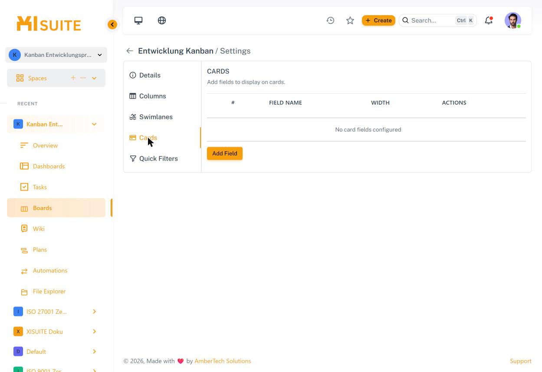Collapse the Kanban Ent... space tree

(x=94, y=124)
